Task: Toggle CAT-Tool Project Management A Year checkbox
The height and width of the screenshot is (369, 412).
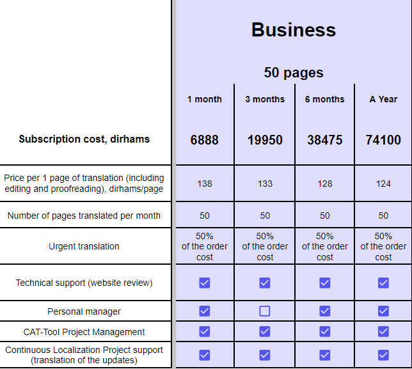Action: tap(383, 331)
